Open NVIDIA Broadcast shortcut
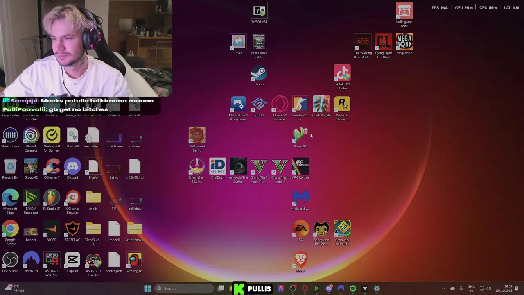This screenshot has height=295, width=524. pos(31,202)
